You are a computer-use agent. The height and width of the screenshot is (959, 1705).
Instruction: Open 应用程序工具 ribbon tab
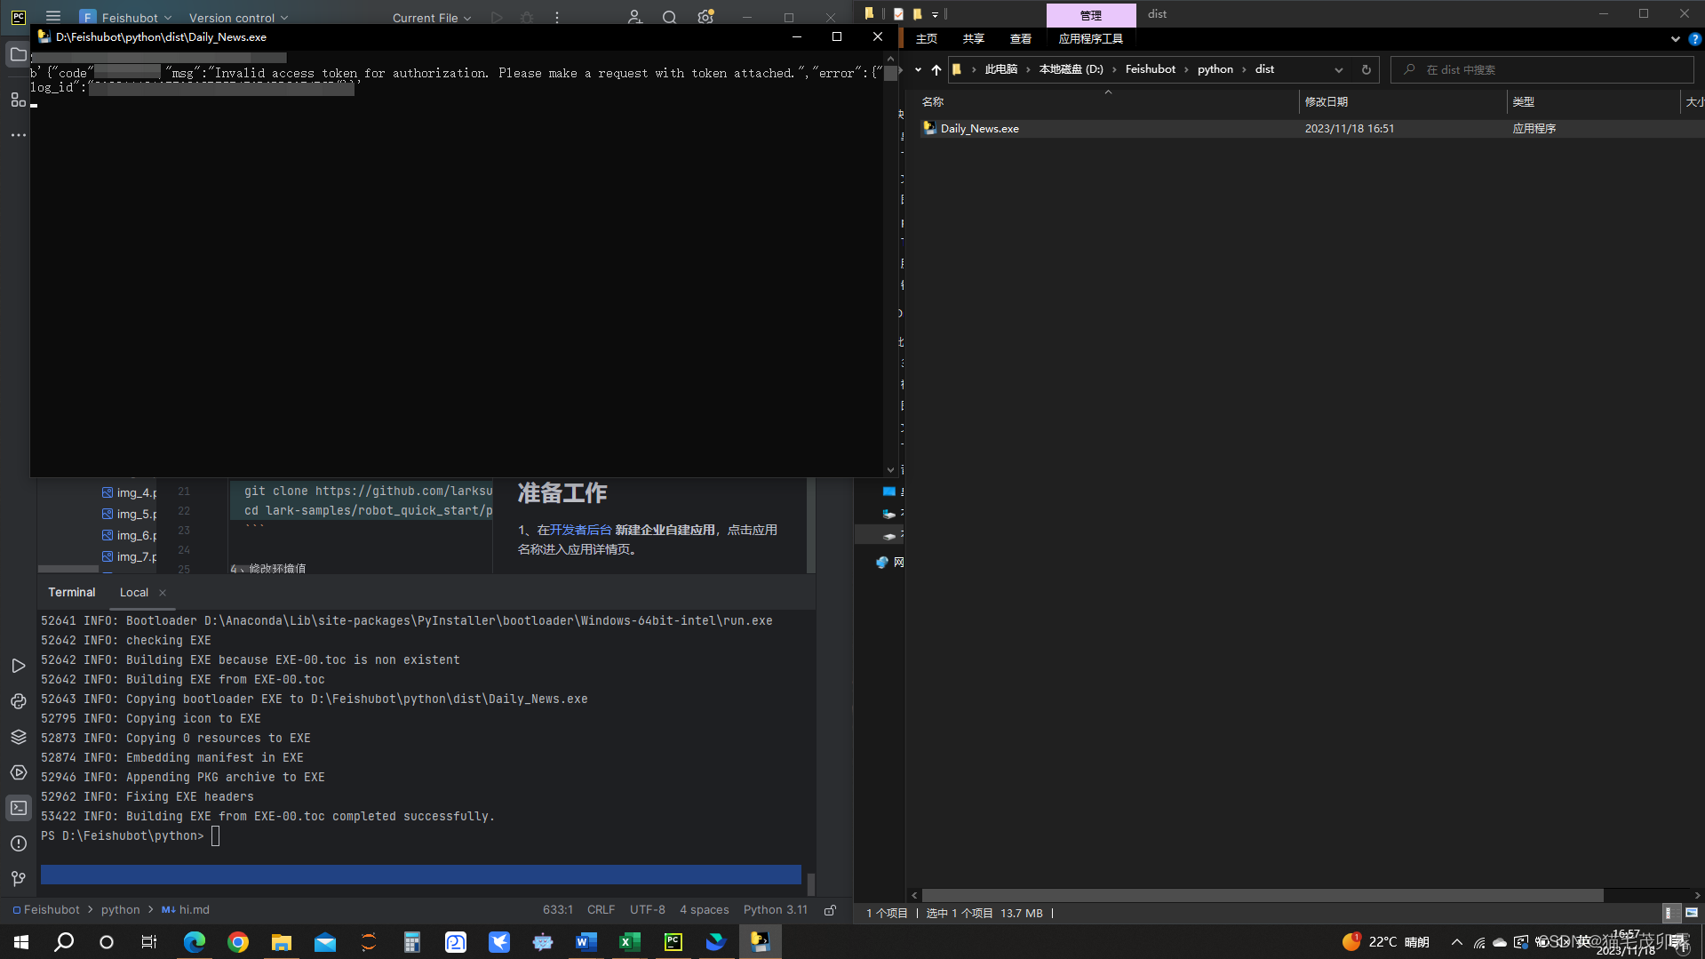[x=1090, y=39]
